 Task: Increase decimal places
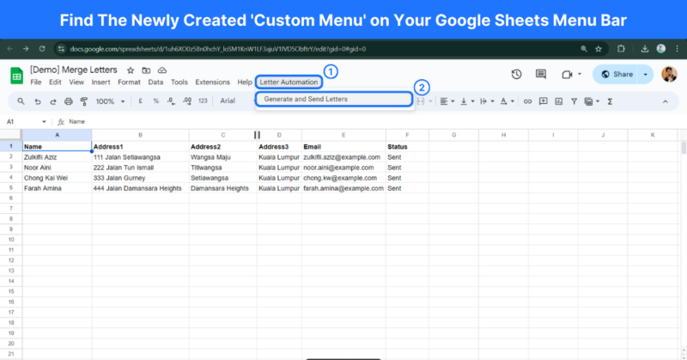(187, 101)
